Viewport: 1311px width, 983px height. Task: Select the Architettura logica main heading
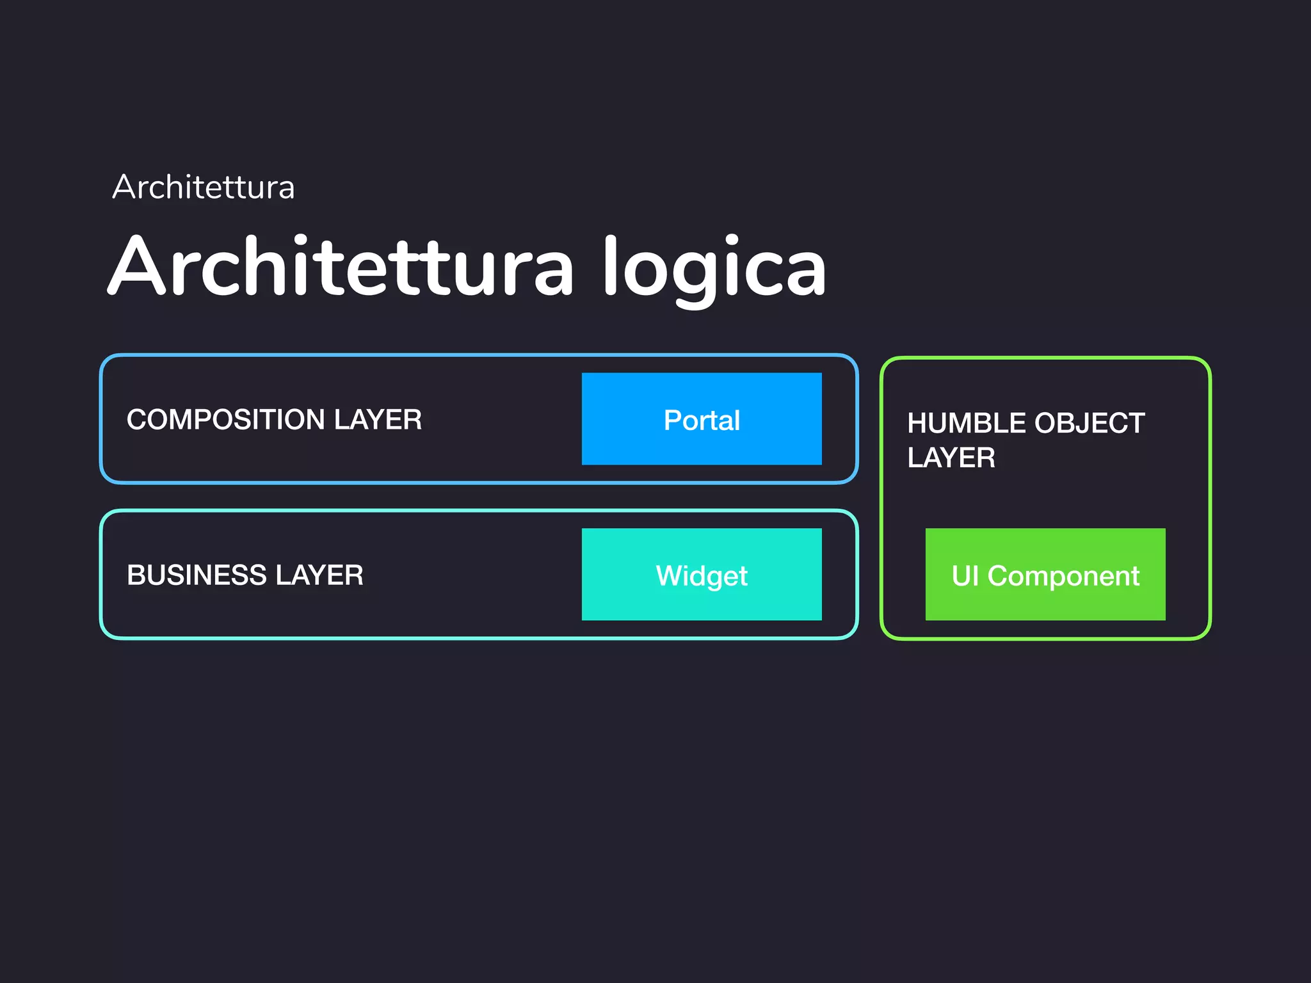[x=467, y=268]
